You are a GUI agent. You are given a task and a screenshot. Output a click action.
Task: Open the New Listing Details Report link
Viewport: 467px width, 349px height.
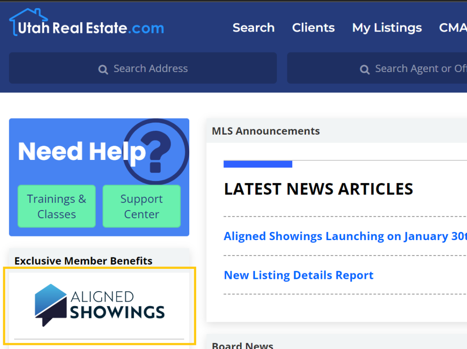point(299,275)
